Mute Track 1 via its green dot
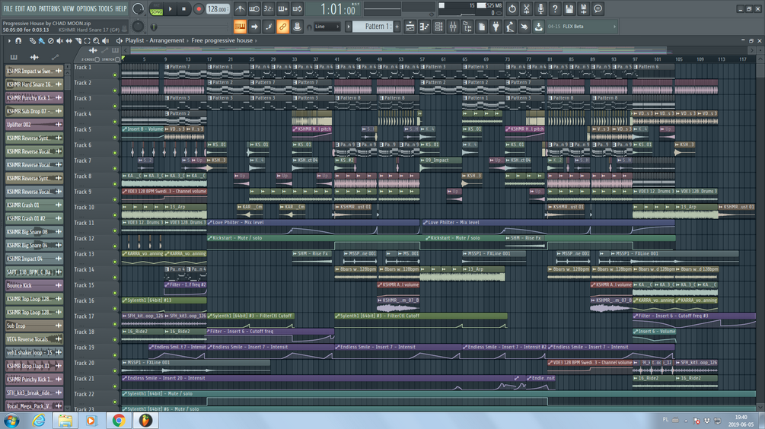The height and width of the screenshot is (429, 765). tap(115, 75)
